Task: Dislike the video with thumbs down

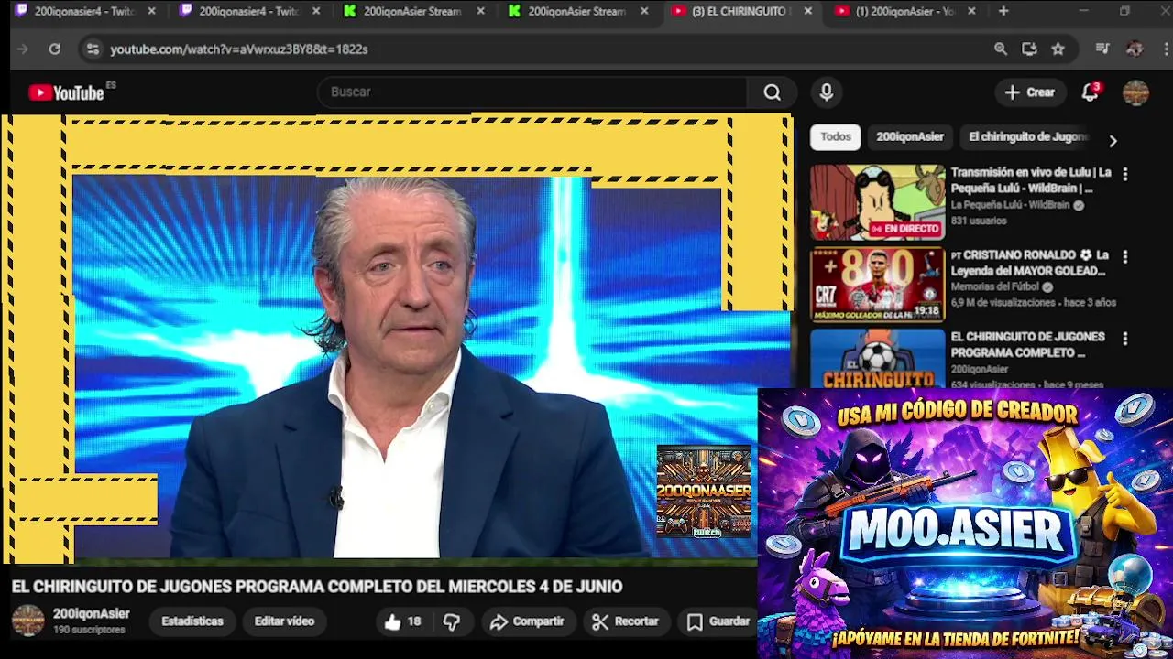Action: [452, 621]
